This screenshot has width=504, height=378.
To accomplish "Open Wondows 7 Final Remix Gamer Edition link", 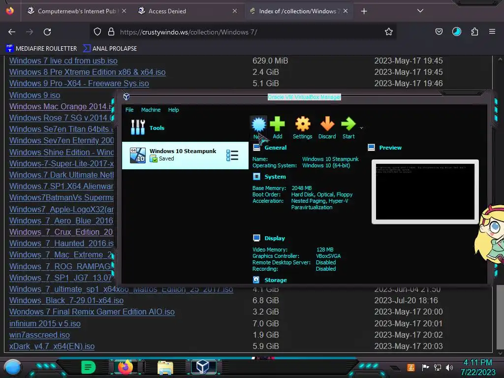I will (92, 312).
